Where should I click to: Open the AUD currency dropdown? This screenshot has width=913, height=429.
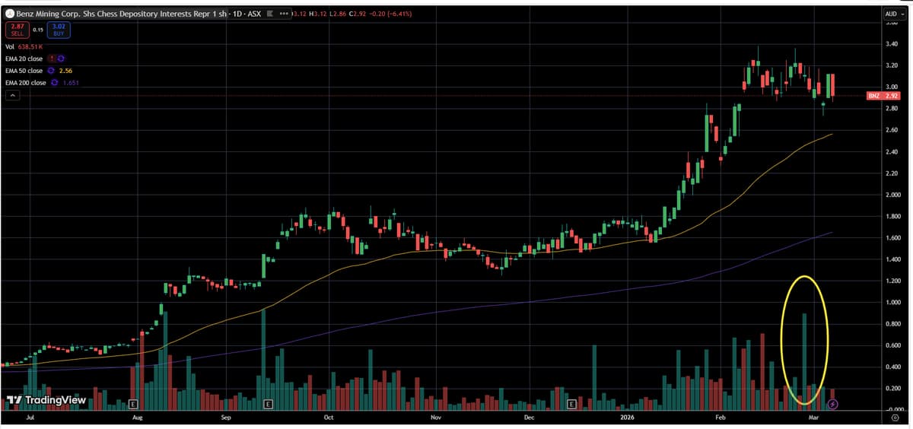(x=893, y=14)
